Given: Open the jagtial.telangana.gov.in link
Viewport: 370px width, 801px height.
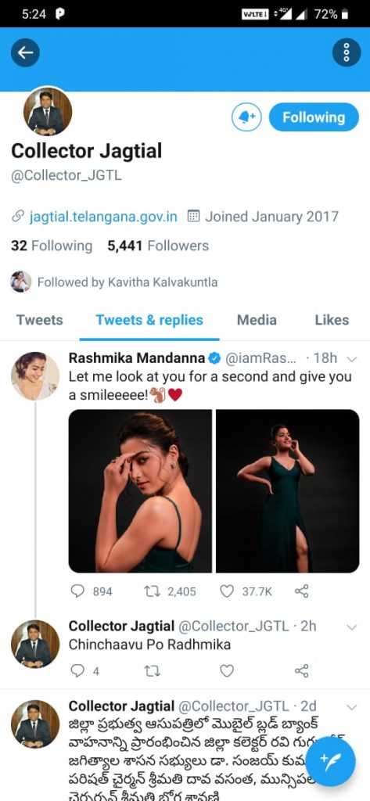Looking at the screenshot, I should click(x=103, y=217).
